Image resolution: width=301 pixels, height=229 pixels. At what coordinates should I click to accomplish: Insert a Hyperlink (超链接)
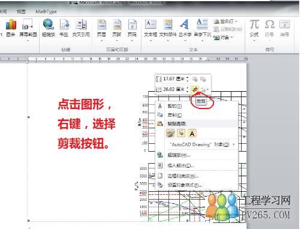pyautogui.click(x=49, y=28)
